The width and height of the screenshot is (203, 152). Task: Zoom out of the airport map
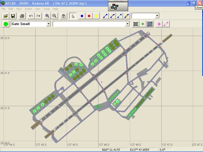pos(54,16)
